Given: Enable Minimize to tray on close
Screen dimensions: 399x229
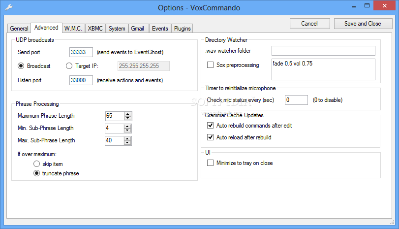Looking at the screenshot, I should 210,163.
